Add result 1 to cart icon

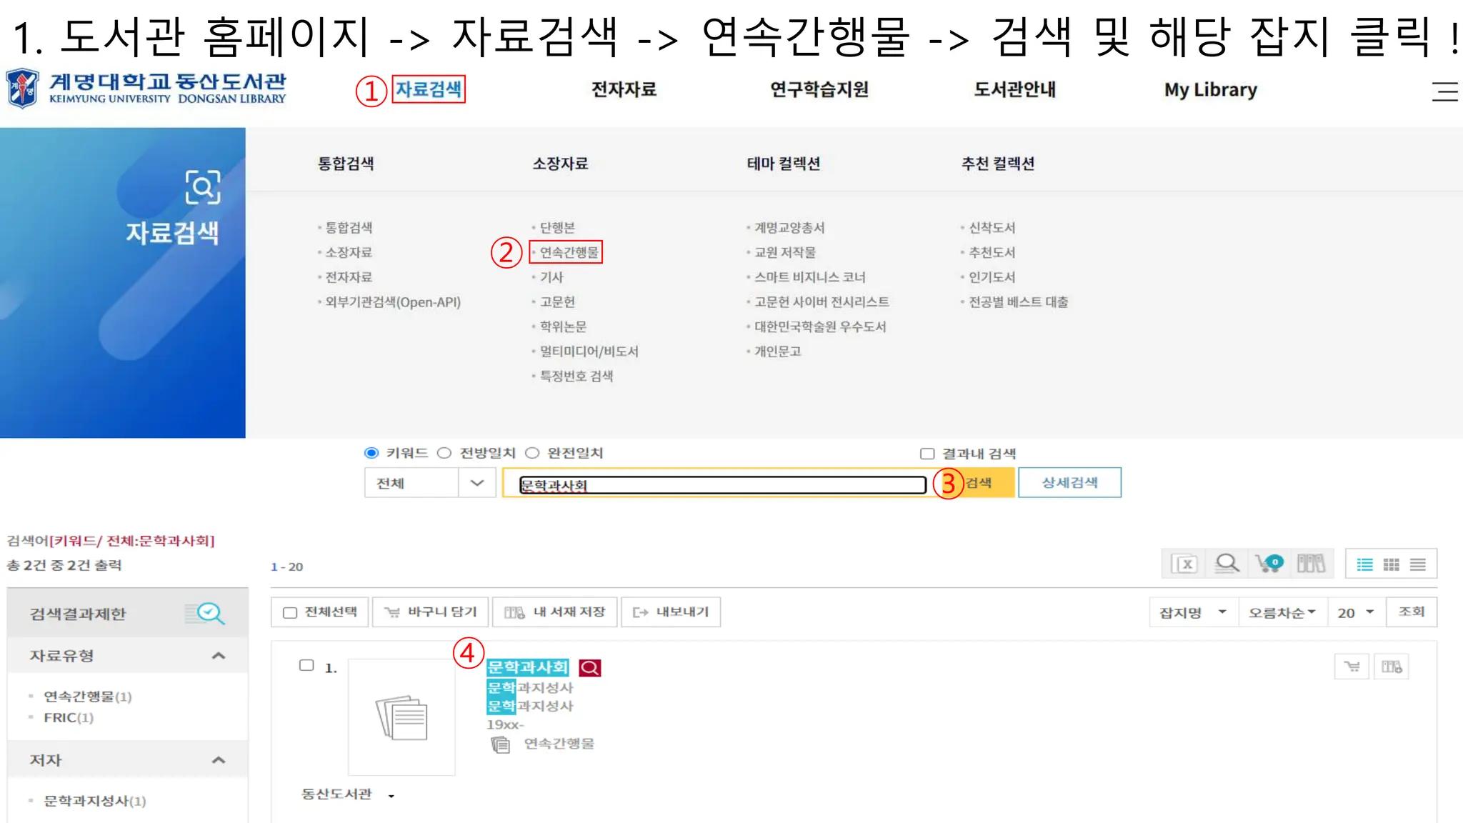tap(1352, 667)
